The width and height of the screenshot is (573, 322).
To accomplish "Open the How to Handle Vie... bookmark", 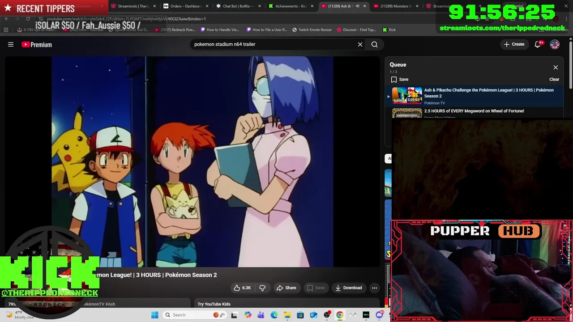I will [220, 30].
